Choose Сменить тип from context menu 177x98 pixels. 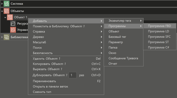(x=66, y=92)
